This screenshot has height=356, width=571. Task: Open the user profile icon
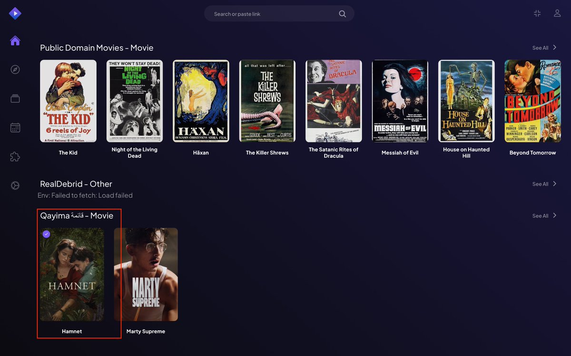click(x=557, y=13)
